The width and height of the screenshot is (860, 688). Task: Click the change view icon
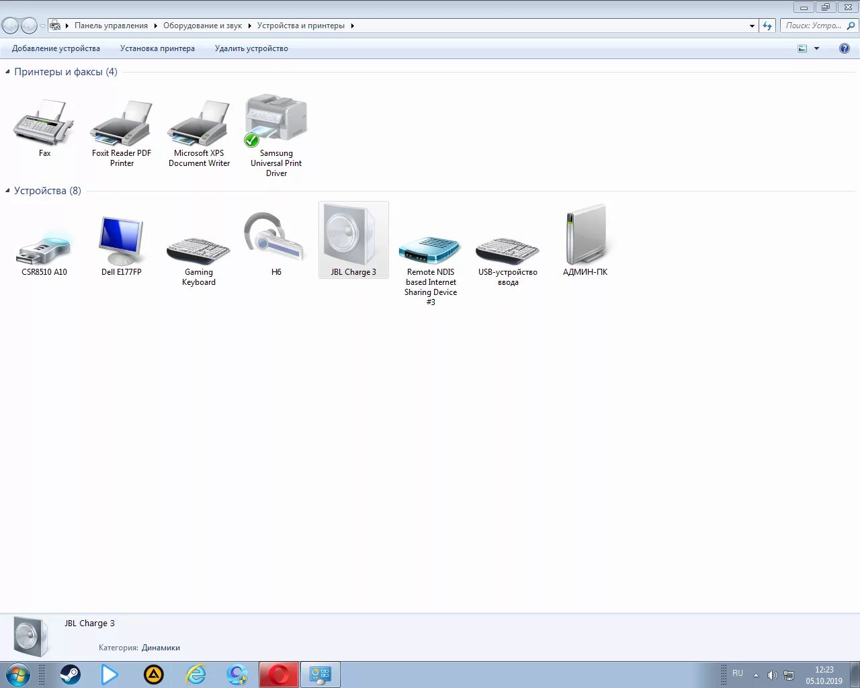pos(802,48)
